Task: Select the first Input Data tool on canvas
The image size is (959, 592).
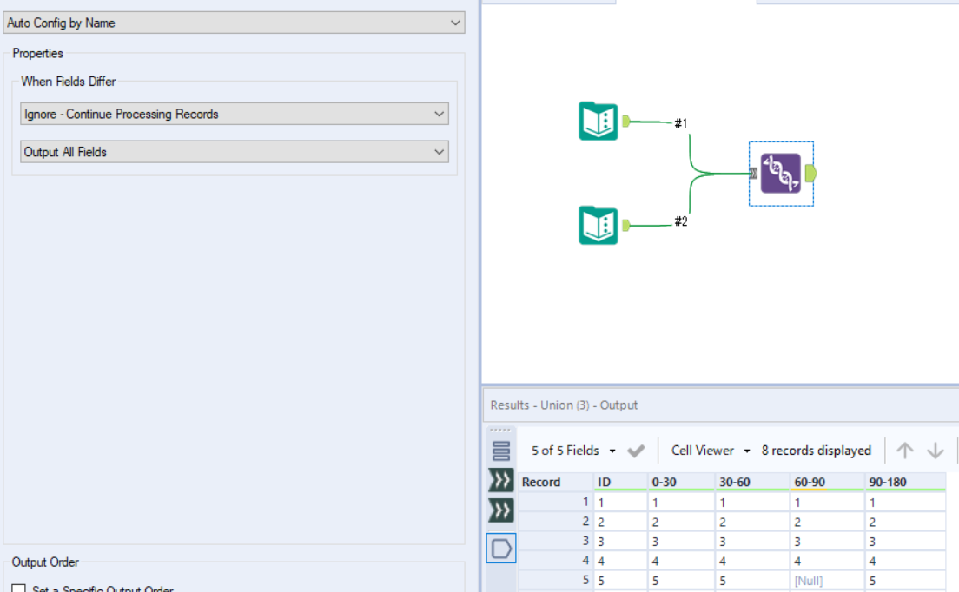Action: (598, 120)
